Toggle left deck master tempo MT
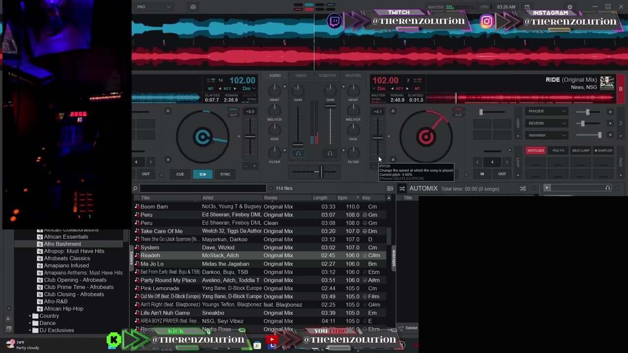The width and height of the screenshot is (628, 353). point(211,89)
